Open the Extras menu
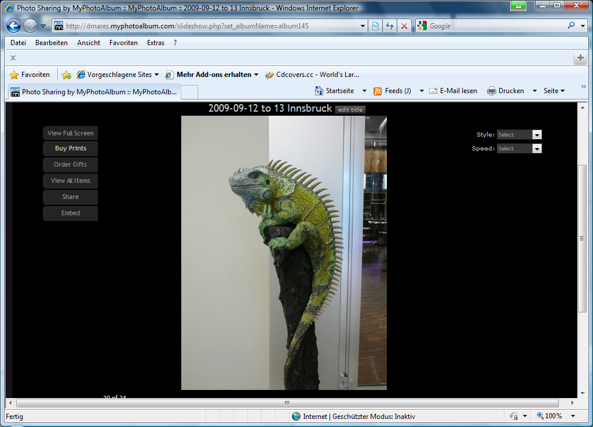593x427 pixels. (x=156, y=43)
